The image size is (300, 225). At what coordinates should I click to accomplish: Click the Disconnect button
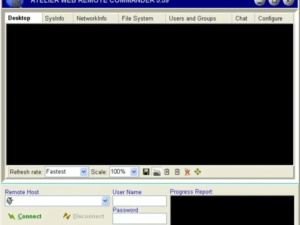click(84, 216)
